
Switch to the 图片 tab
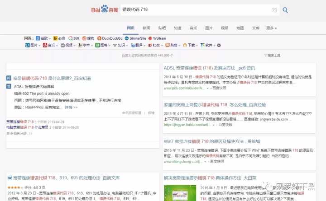point(209,28)
